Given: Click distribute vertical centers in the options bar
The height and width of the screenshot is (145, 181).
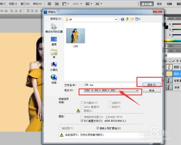Looking at the screenshot, I should click(32, 11).
